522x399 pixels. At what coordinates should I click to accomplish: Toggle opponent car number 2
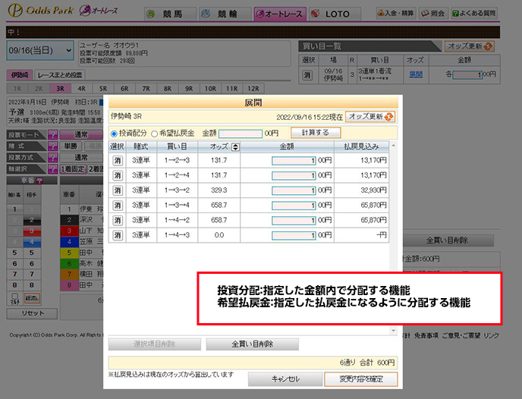pos(32,220)
